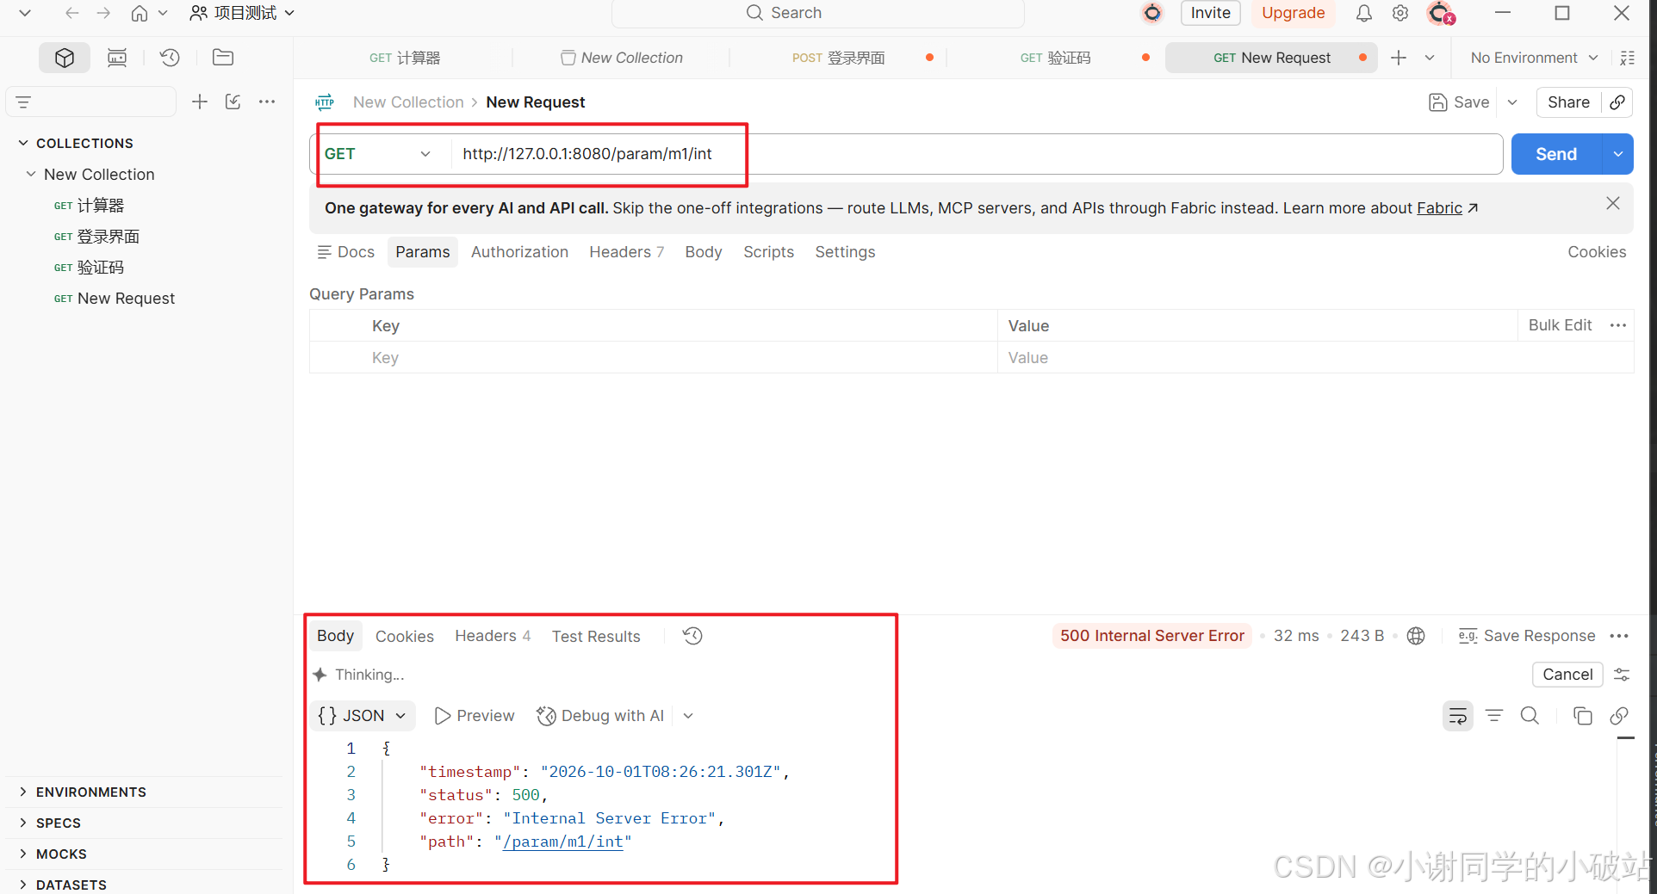Open the JSON format dropdown
The height and width of the screenshot is (894, 1657).
362,716
